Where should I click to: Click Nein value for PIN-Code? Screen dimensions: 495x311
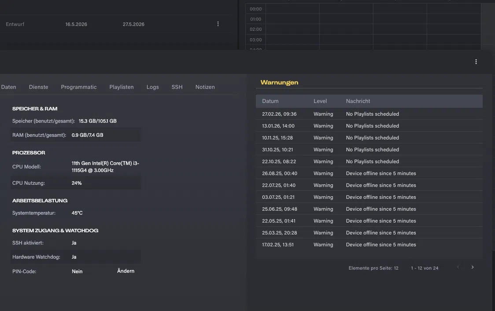(77, 271)
